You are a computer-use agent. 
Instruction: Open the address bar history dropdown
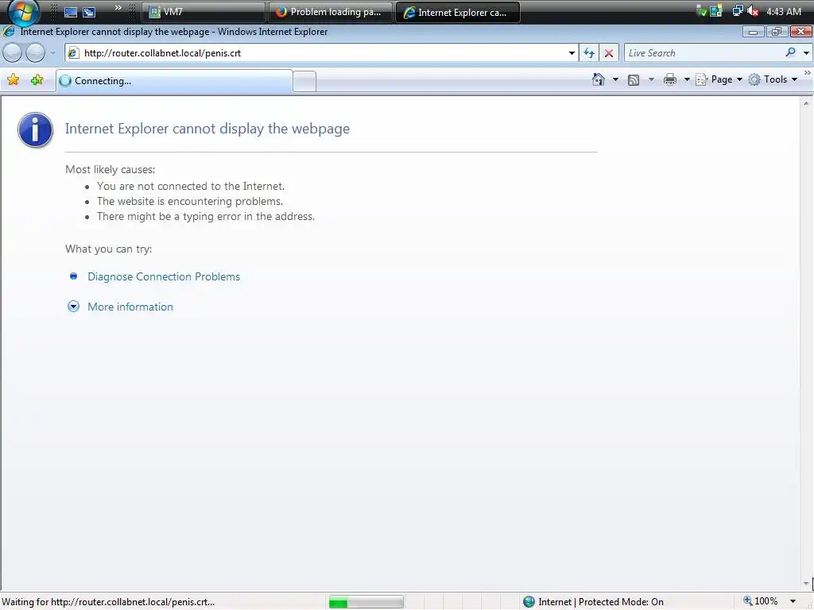click(572, 53)
